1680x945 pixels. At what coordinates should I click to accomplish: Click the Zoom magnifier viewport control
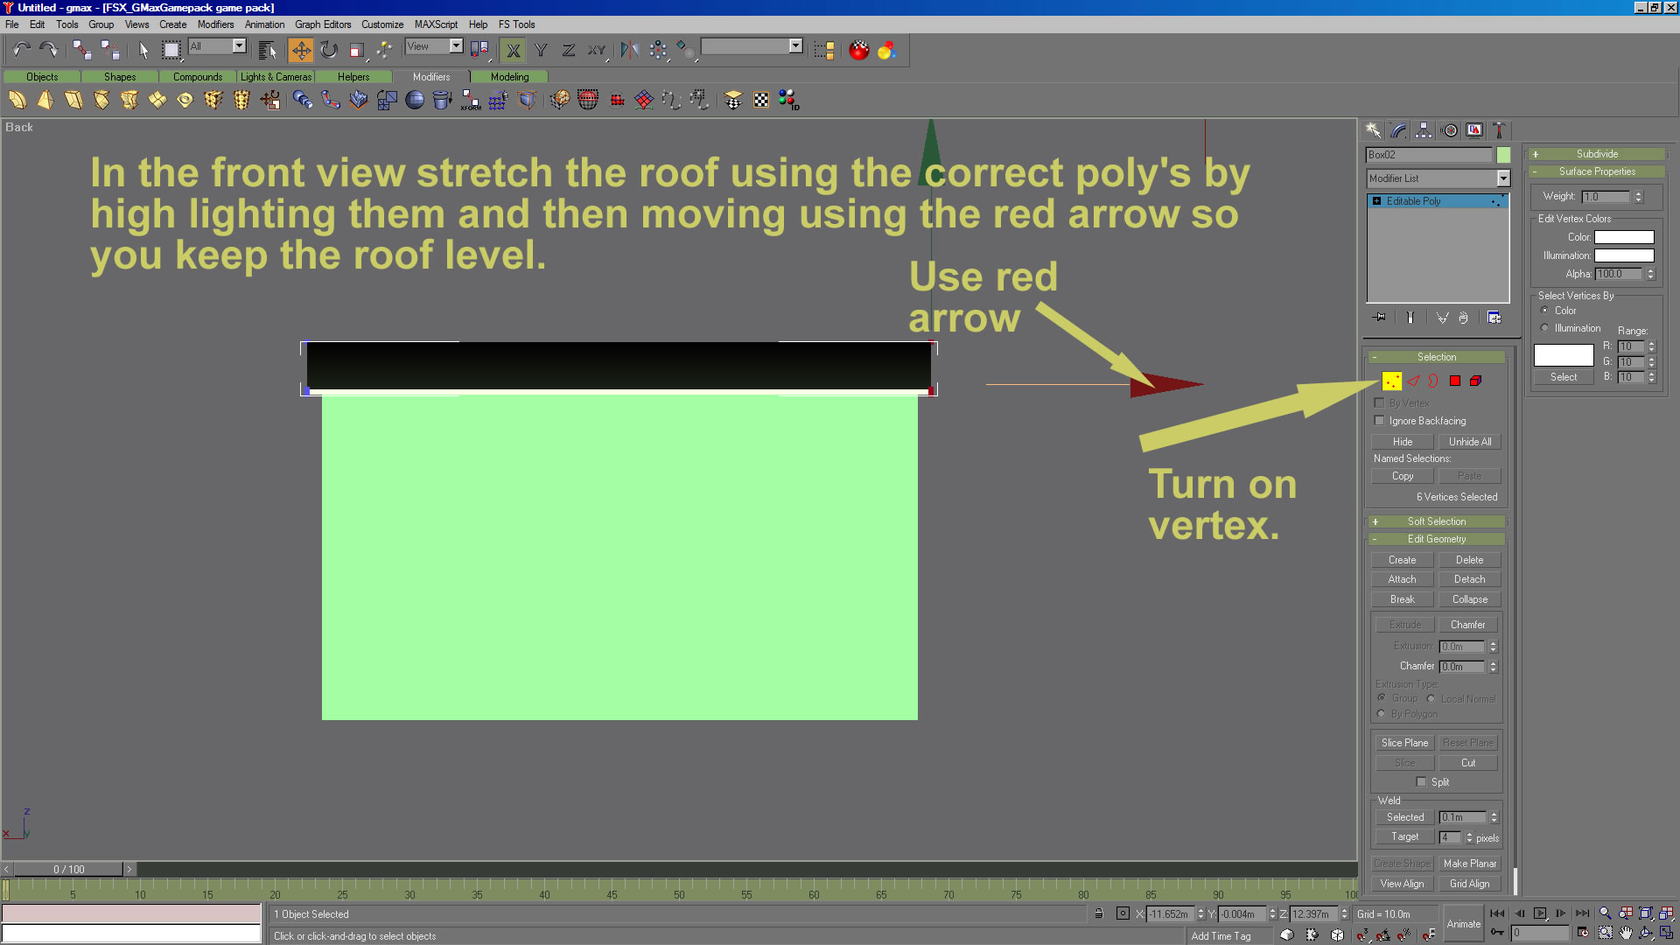[x=1605, y=913]
